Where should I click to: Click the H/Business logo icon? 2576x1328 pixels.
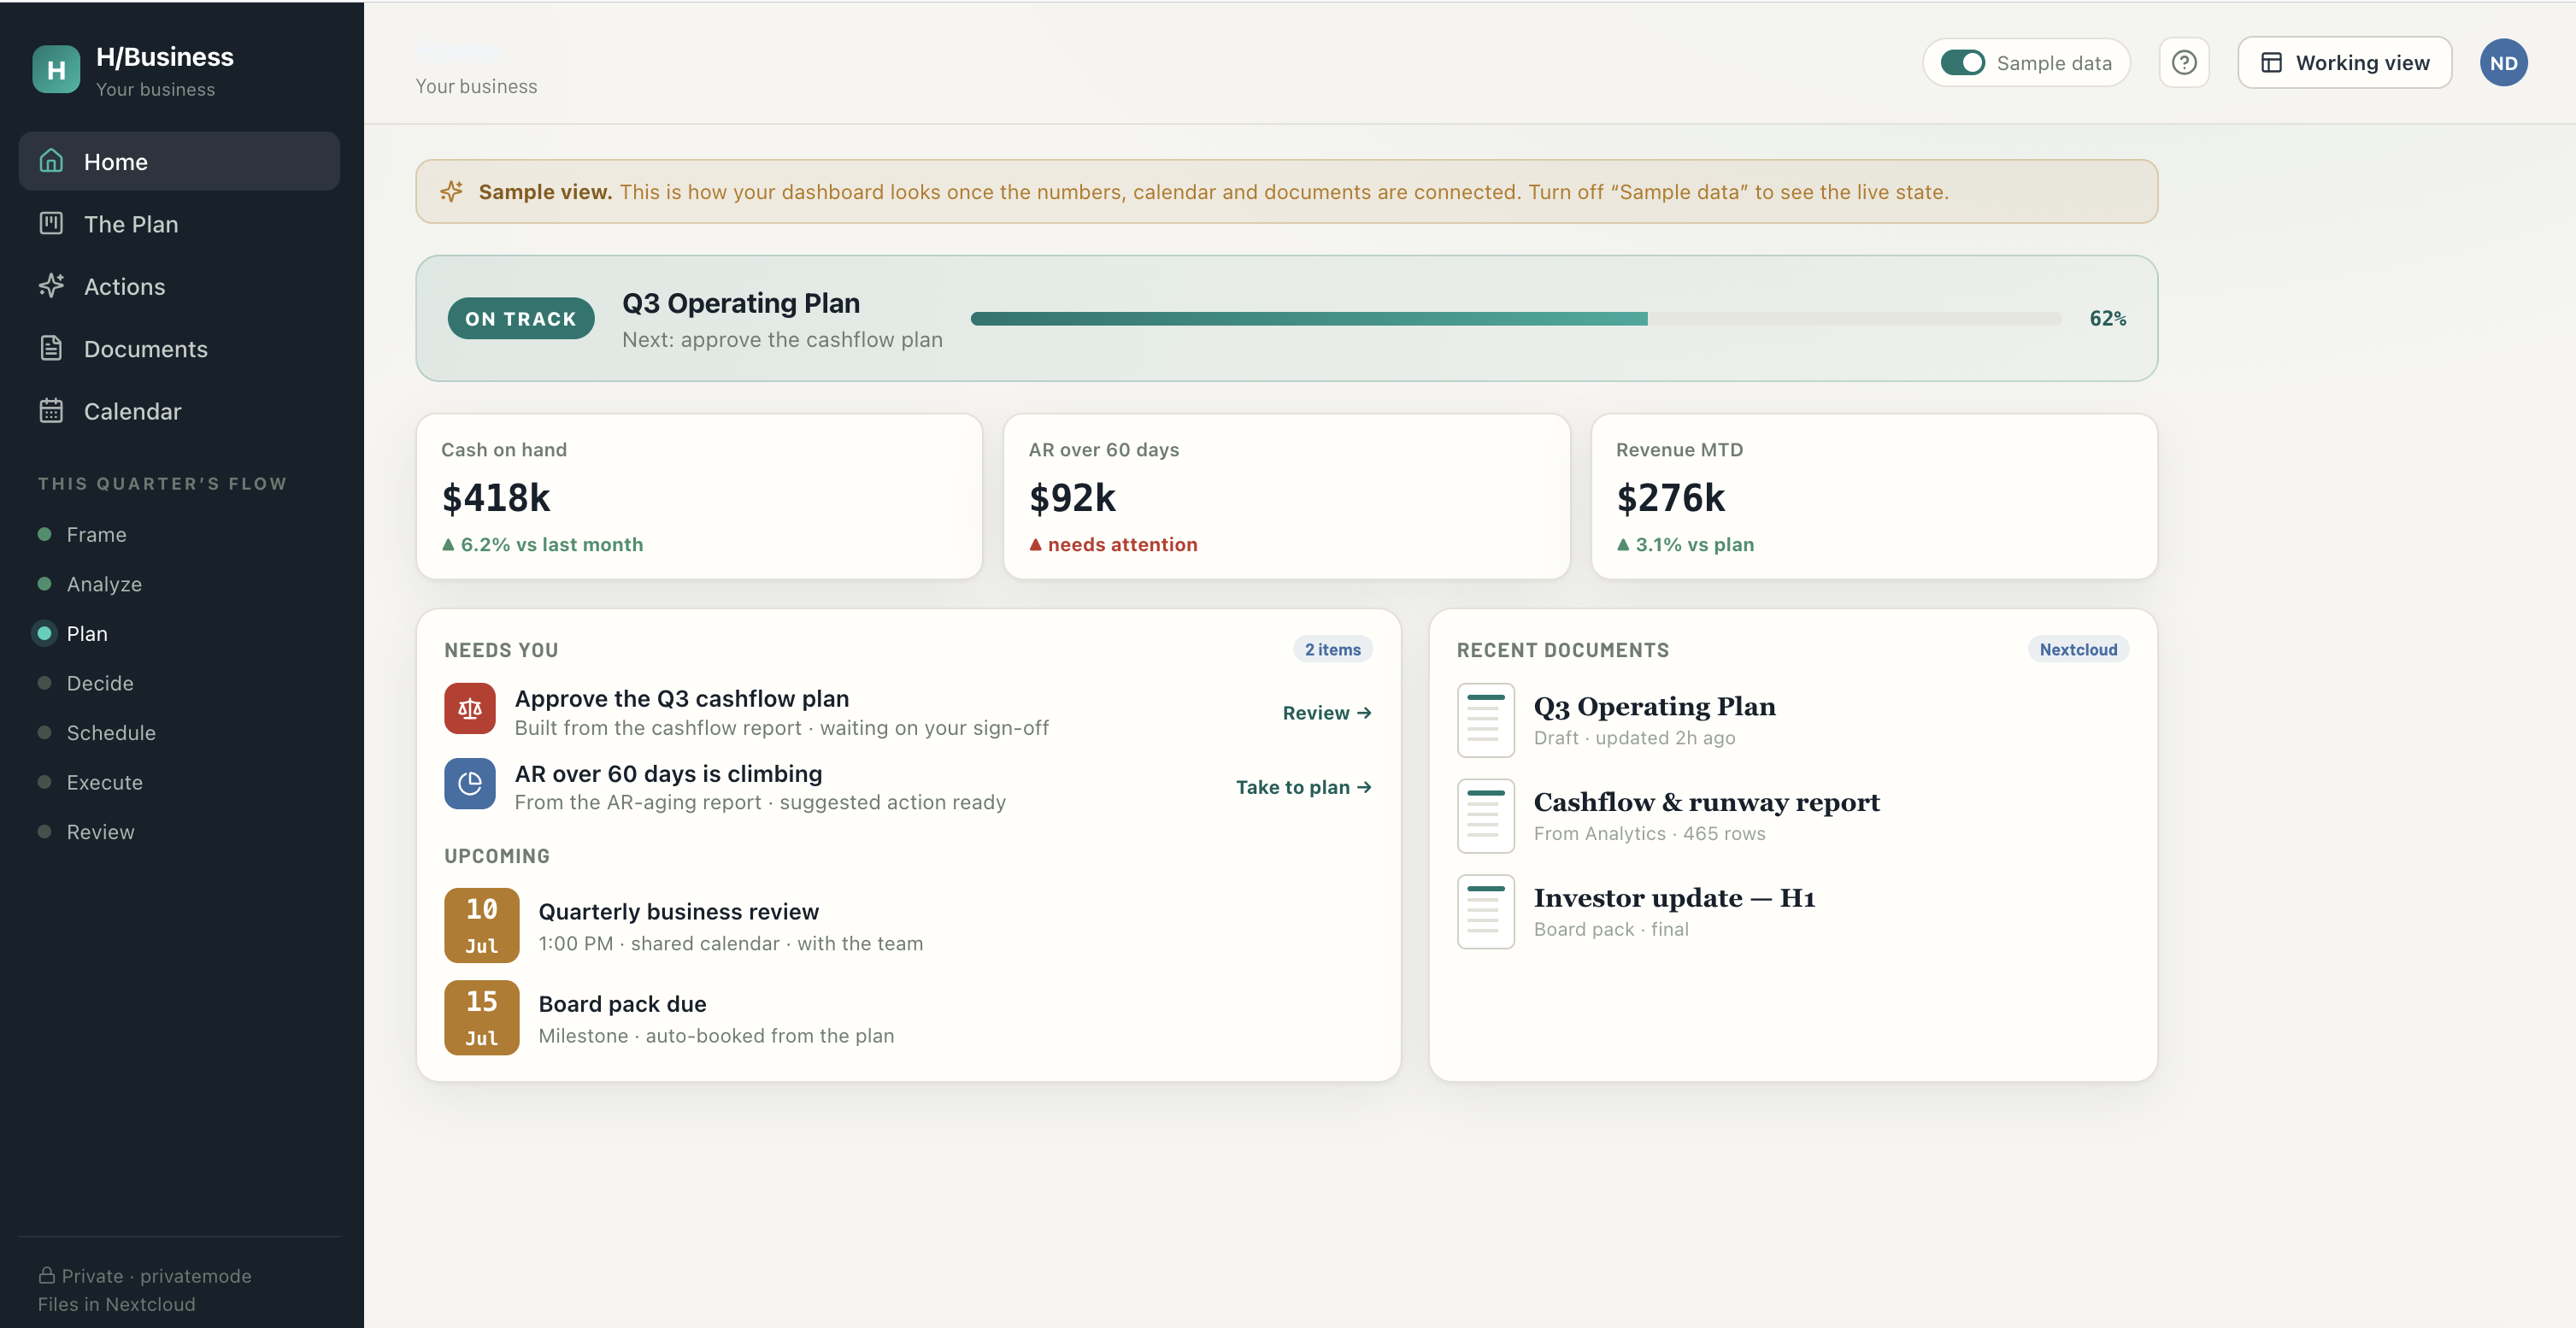[x=56, y=69]
